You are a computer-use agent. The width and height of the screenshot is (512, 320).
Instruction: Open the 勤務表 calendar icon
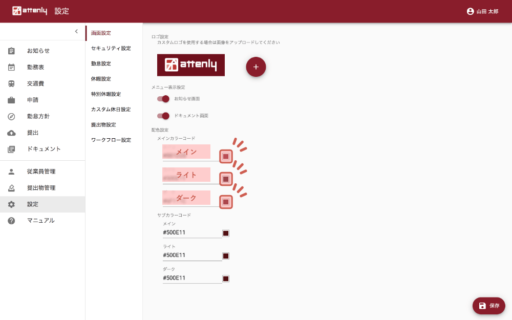11,67
